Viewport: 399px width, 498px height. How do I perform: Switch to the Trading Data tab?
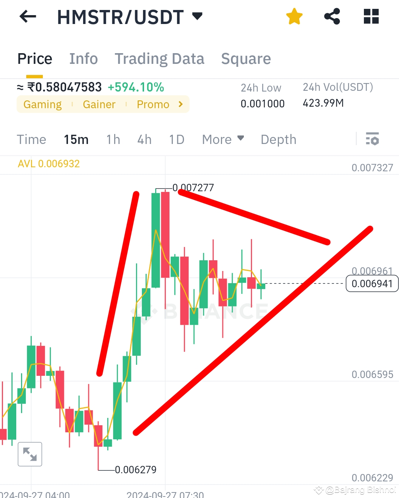[x=159, y=59]
